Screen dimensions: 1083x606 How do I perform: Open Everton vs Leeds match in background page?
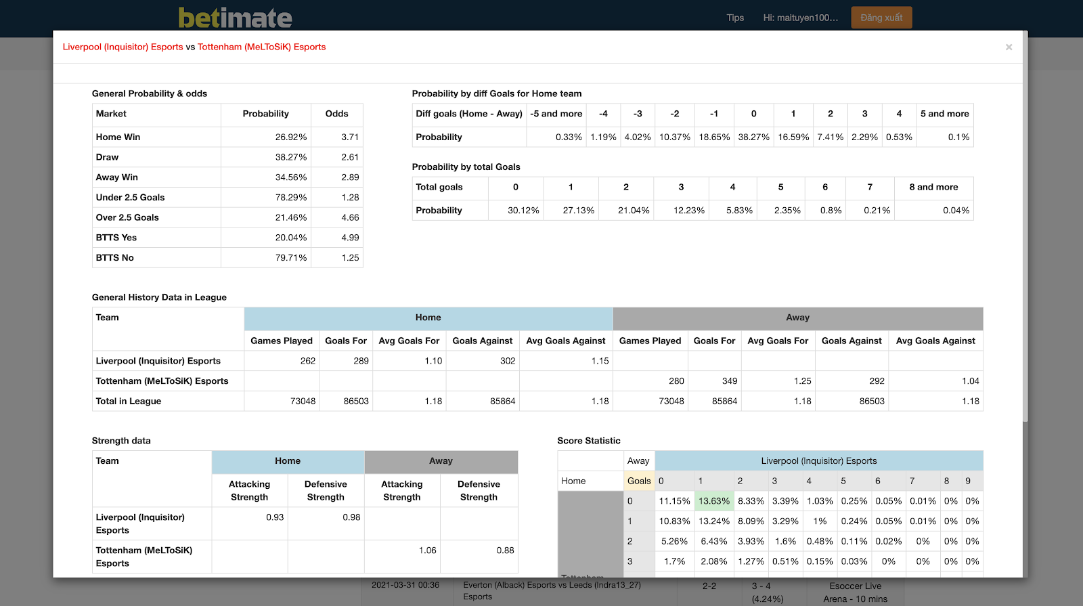(552, 590)
